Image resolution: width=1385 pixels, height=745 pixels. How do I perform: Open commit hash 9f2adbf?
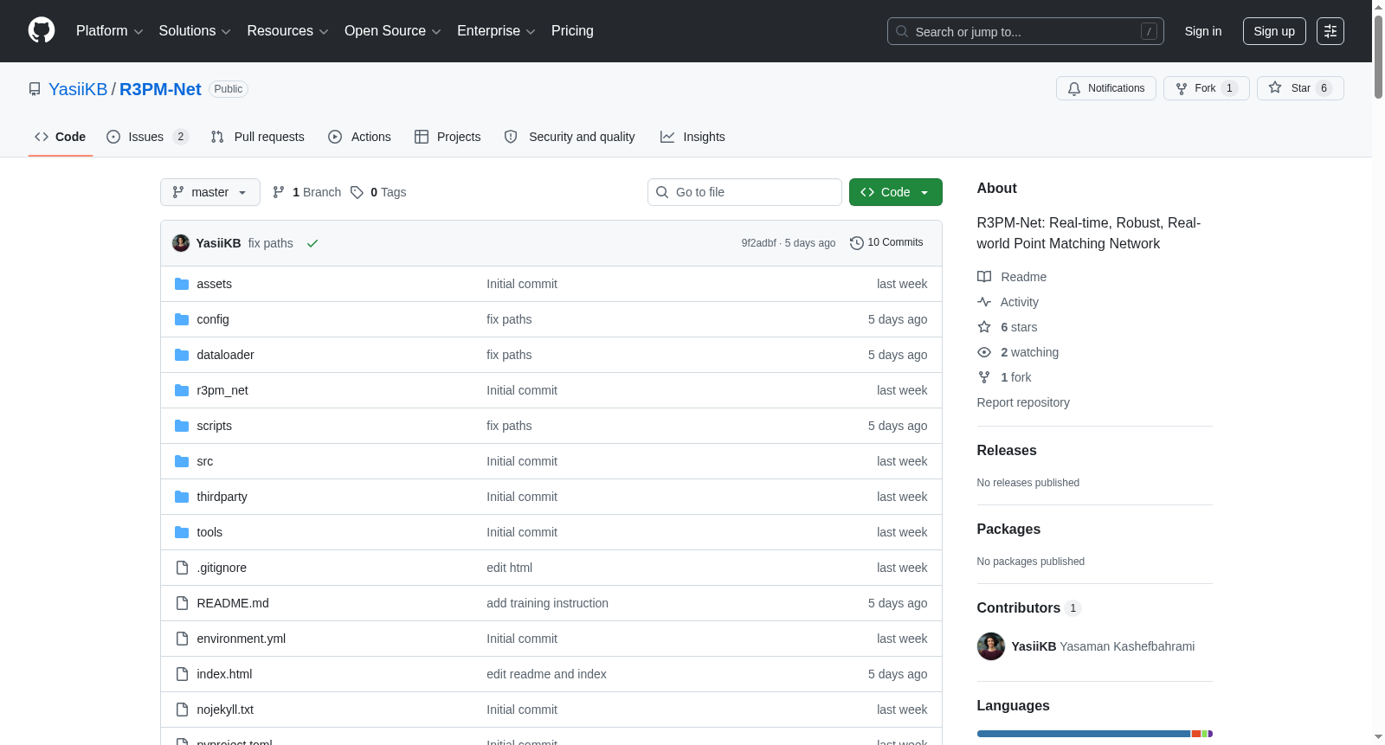click(758, 243)
